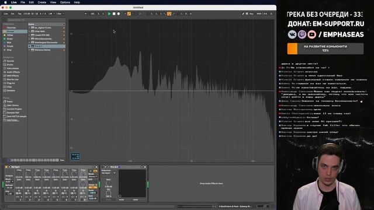Viewport: 374px width, 210px height.
Task: Click the EQ Eight Scale value field
Action: (93, 193)
